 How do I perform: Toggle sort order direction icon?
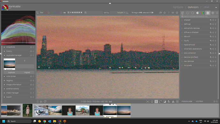point(128,13)
